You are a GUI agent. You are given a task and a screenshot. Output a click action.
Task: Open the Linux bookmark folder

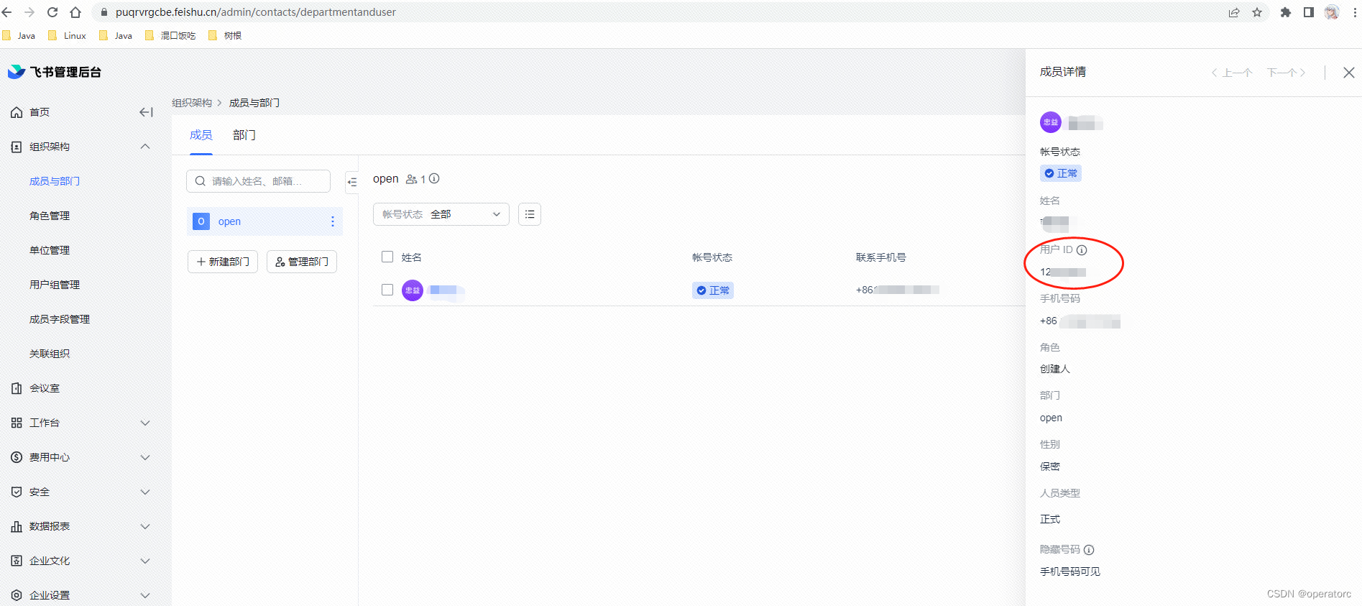[68, 35]
